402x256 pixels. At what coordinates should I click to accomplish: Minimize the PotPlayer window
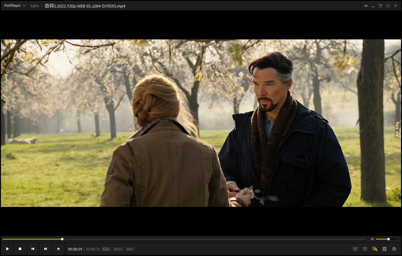[x=373, y=6]
